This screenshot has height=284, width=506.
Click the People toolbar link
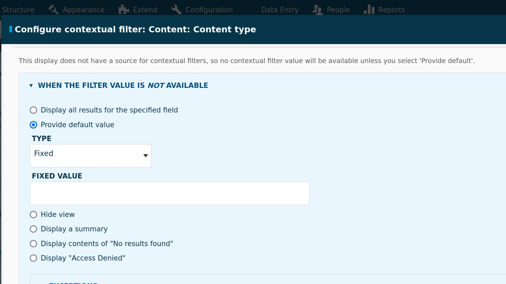click(x=338, y=10)
